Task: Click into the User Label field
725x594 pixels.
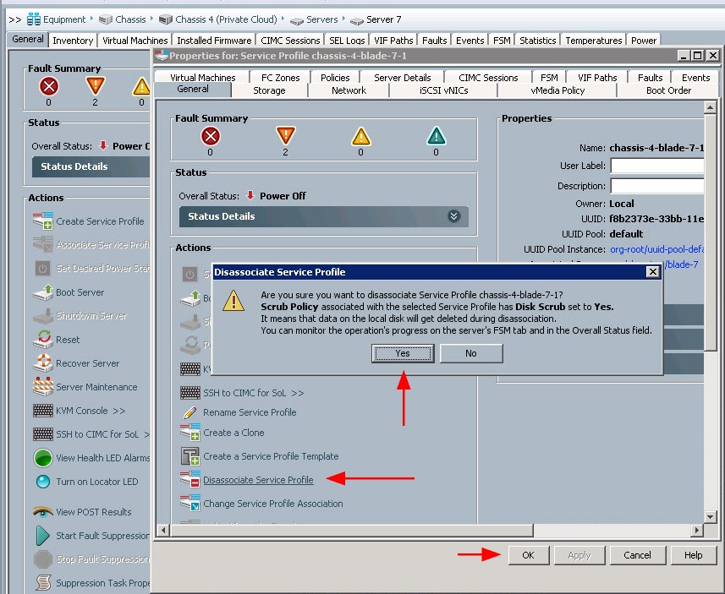Action: click(x=657, y=166)
